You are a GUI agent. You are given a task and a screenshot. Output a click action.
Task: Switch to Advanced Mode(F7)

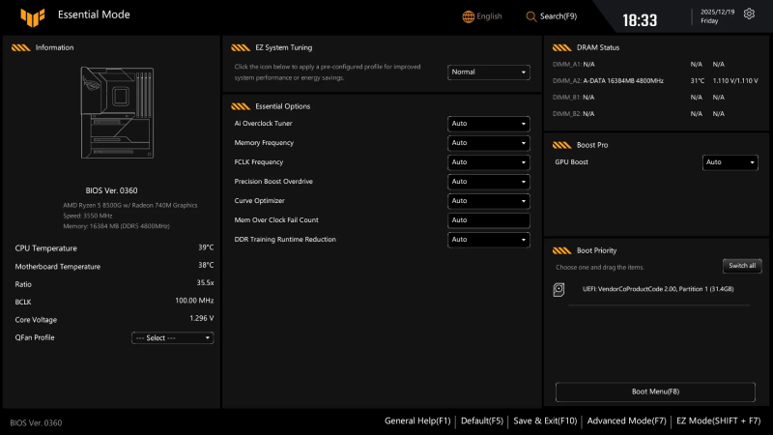click(x=626, y=421)
